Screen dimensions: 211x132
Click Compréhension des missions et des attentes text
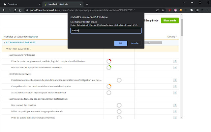click(41, 86)
